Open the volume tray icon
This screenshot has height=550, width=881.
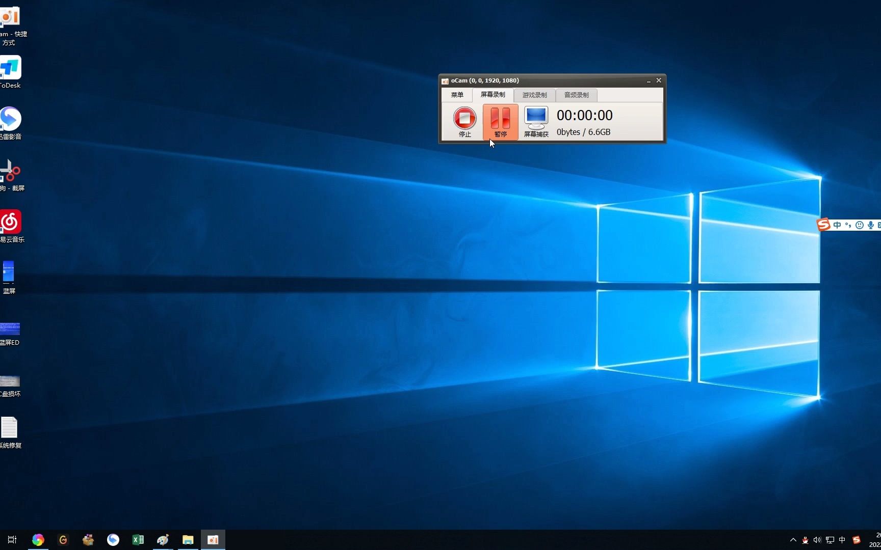[817, 540]
